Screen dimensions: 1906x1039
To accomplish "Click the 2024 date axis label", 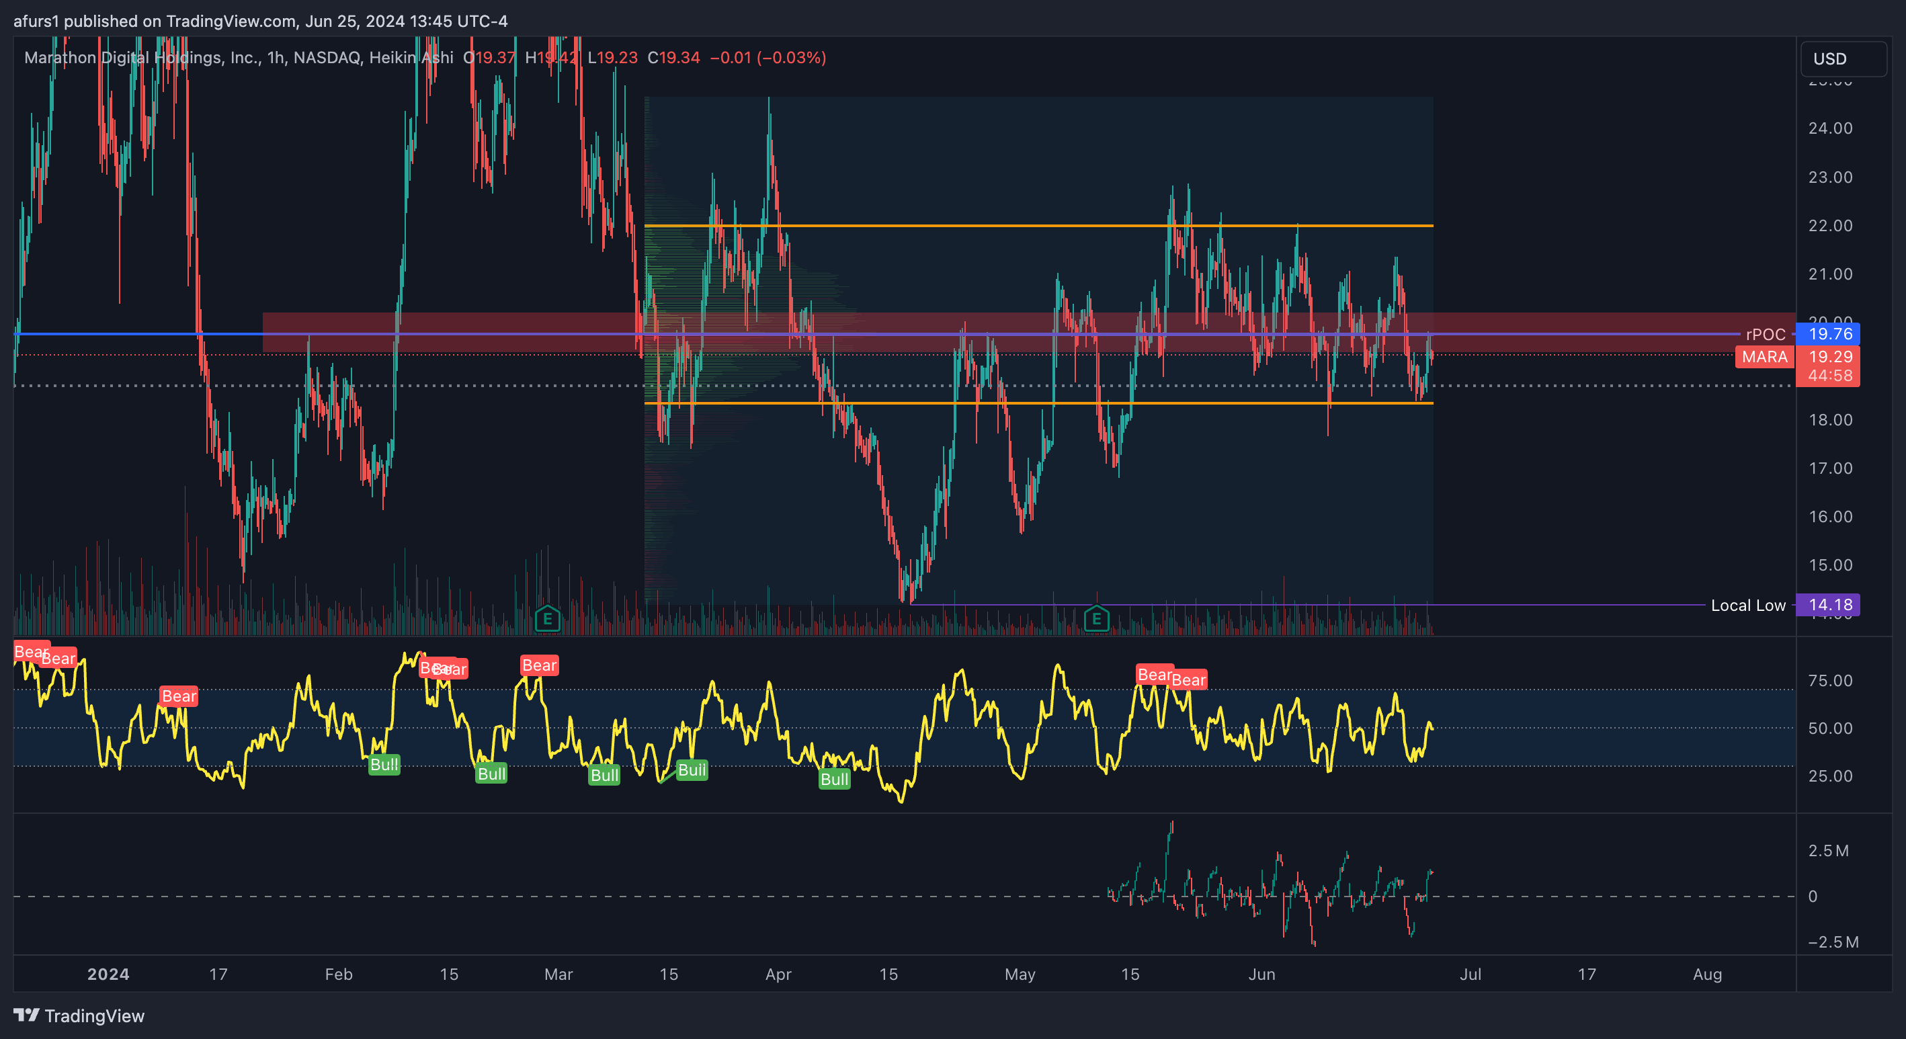I will 108,974.
